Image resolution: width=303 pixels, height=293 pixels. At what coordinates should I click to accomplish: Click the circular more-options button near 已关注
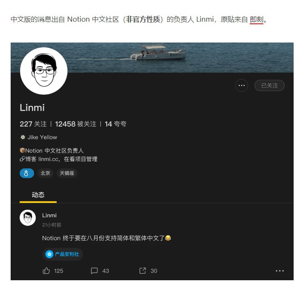click(x=242, y=85)
